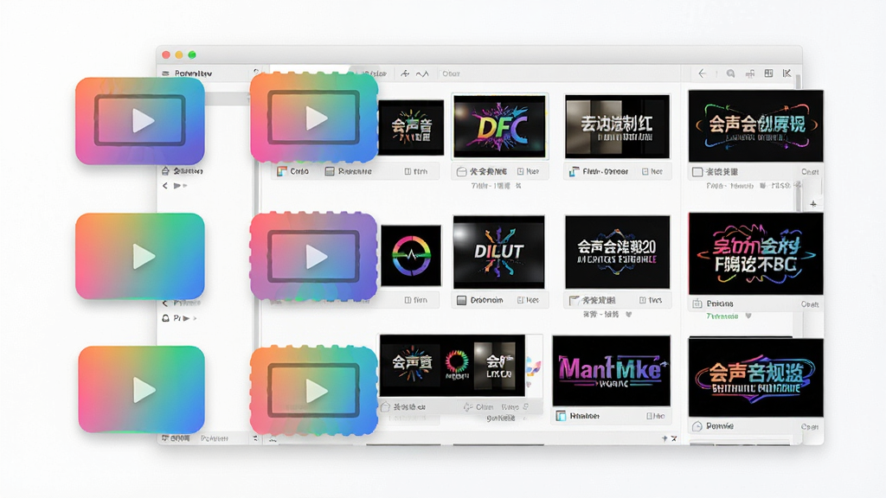This screenshot has height=498, width=886.
Task: Select the three-panel strip thumbnail
Action: [x=452, y=366]
